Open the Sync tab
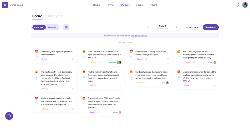The image size is (250, 131). 111,5
